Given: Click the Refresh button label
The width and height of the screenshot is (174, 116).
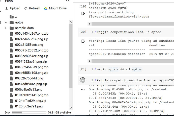Looking at the screenshot, I should coord(35,8).
